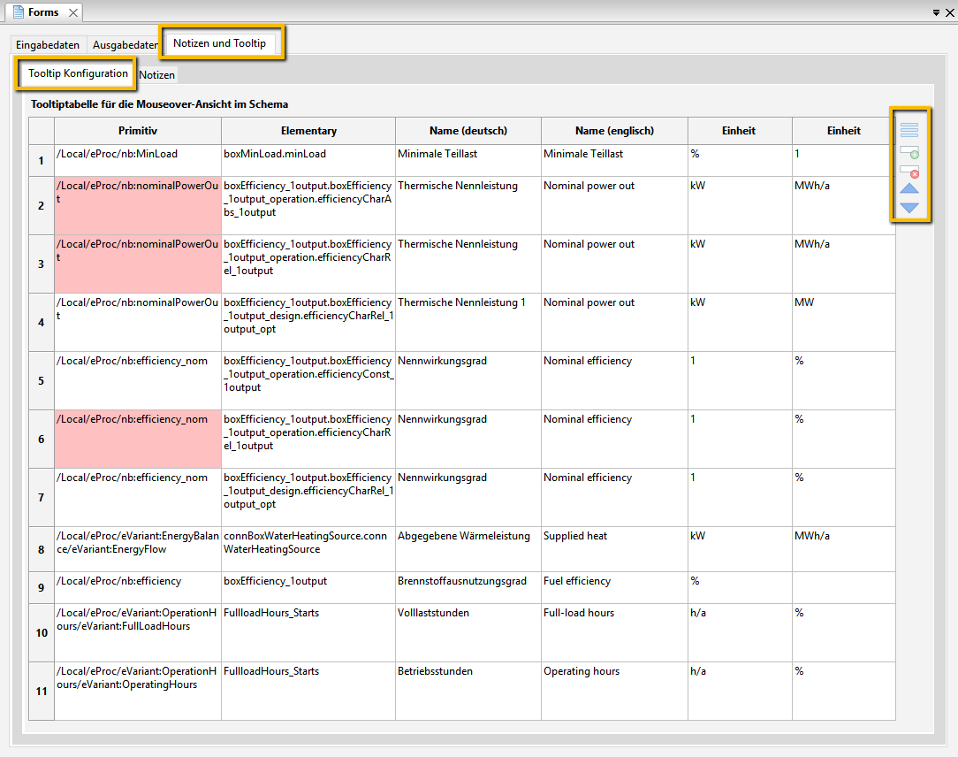The height and width of the screenshot is (757, 958).
Task: Select Minimale Teillast in the Name (englisch) column
Action: coord(614,161)
